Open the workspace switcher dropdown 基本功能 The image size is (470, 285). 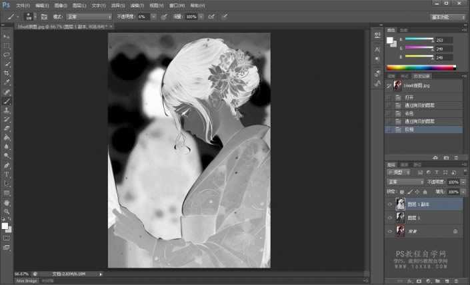(x=447, y=17)
